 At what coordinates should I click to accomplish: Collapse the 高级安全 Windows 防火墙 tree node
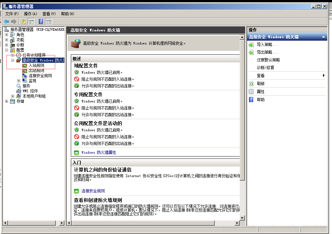click(x=13, y=60)
